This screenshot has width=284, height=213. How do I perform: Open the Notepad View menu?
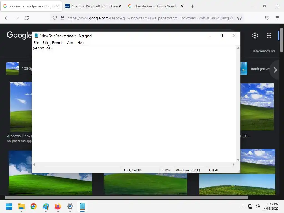(x=70, y=43)
